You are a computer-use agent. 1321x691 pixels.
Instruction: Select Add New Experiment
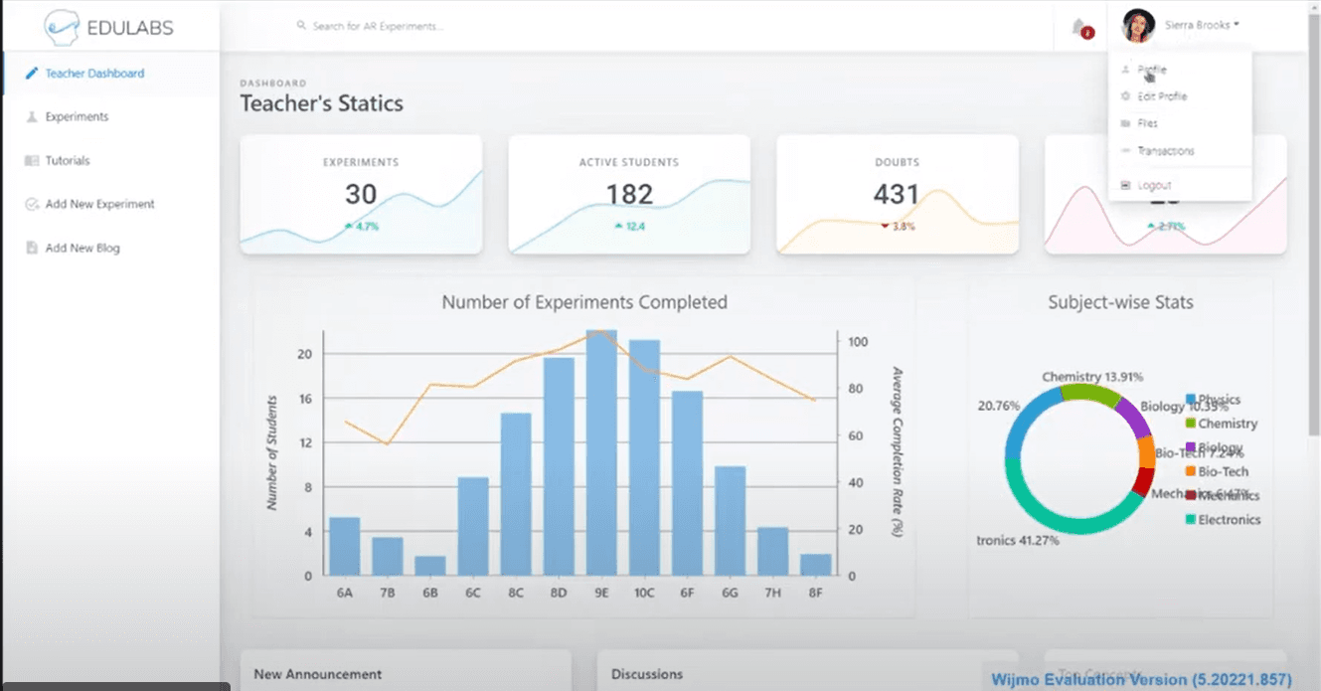point(99,205)
